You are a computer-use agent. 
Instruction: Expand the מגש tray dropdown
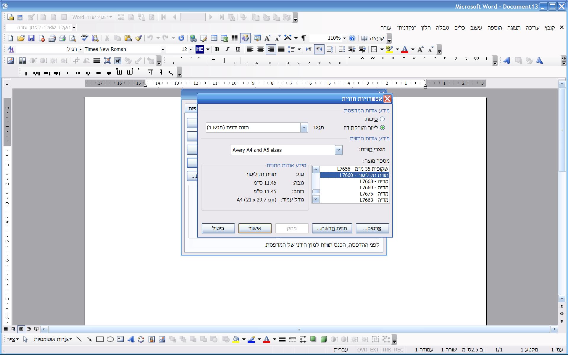point(304,128)
